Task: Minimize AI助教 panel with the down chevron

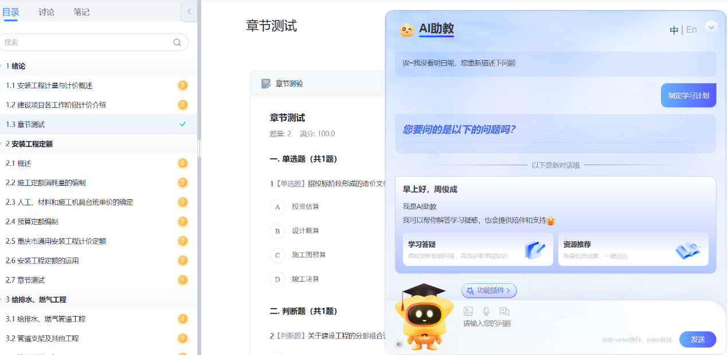Action: click(x=711, y=27)
